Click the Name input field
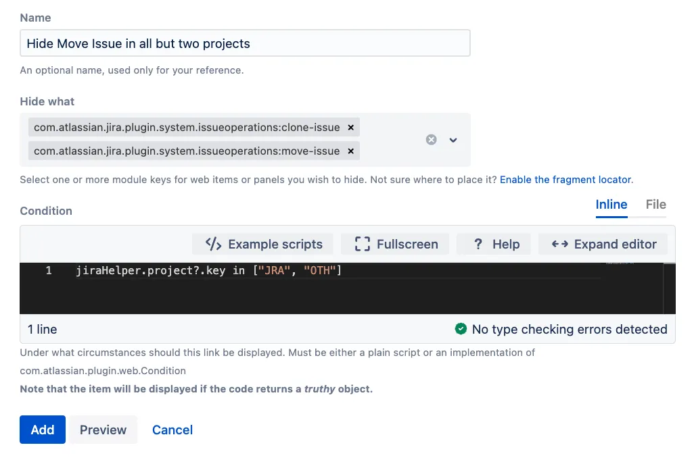 pyautogui.click(x=245, y=43)
